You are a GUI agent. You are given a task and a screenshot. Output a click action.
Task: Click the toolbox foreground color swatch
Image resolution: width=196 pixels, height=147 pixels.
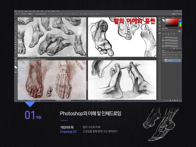15,67
